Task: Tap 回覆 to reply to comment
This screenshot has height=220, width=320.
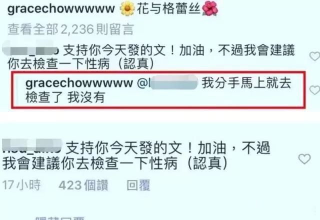Action: [138, 185]
